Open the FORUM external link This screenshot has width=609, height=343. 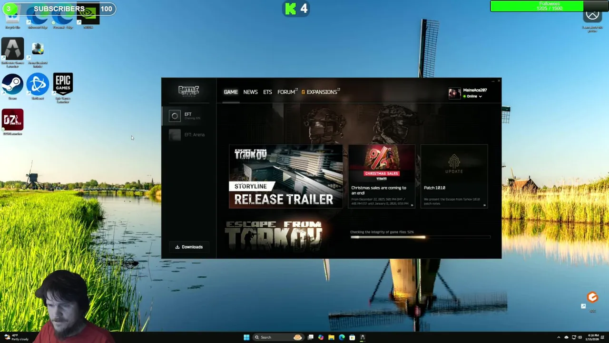tap(287, 92)
